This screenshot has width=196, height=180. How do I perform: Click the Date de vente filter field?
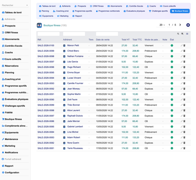click(107, 34)
